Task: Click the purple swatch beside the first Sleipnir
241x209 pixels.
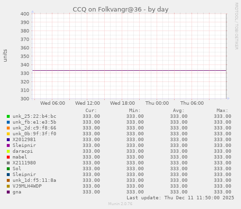Action: 8,145
